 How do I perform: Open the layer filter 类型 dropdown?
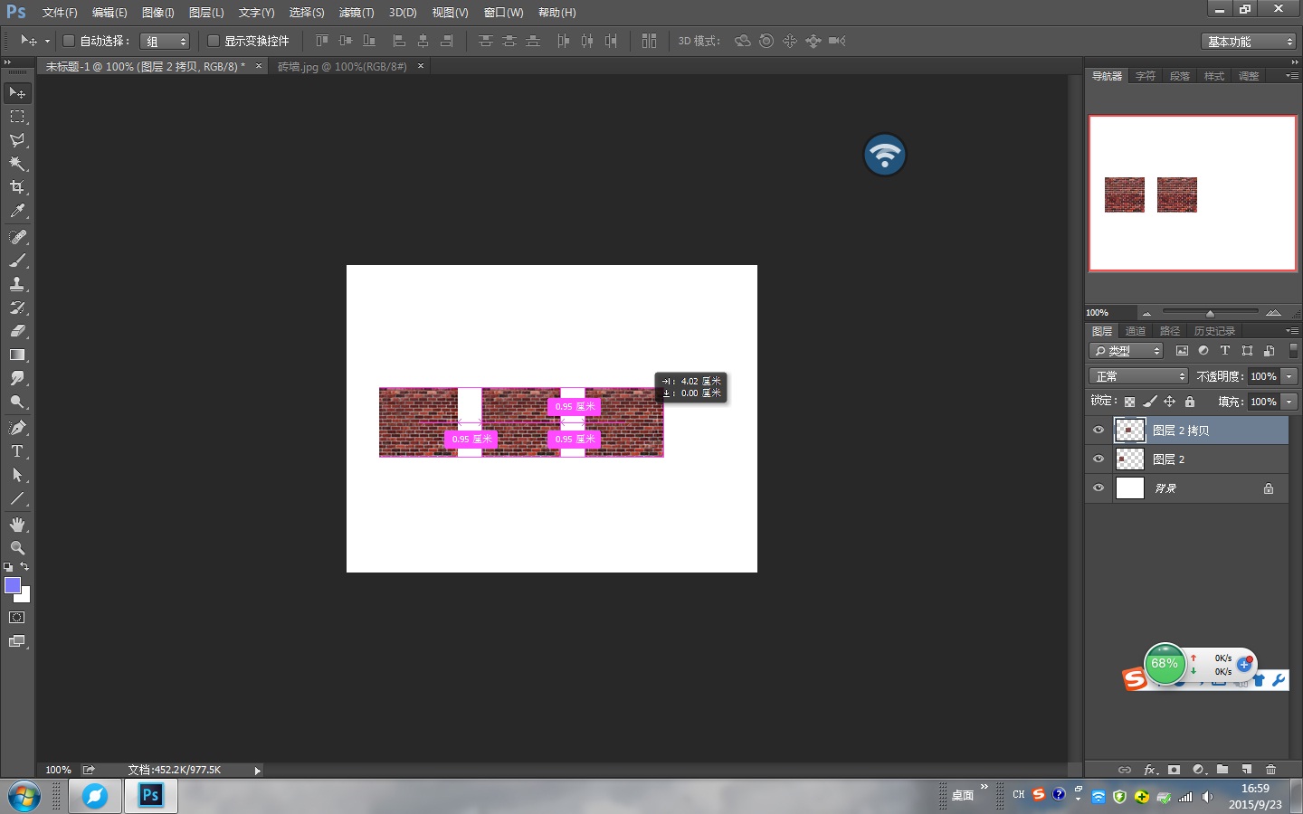click(1125, 350)
